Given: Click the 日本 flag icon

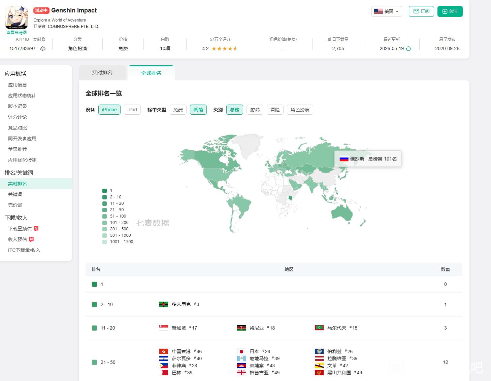Looking at the screenshot, I should [241, 351].
